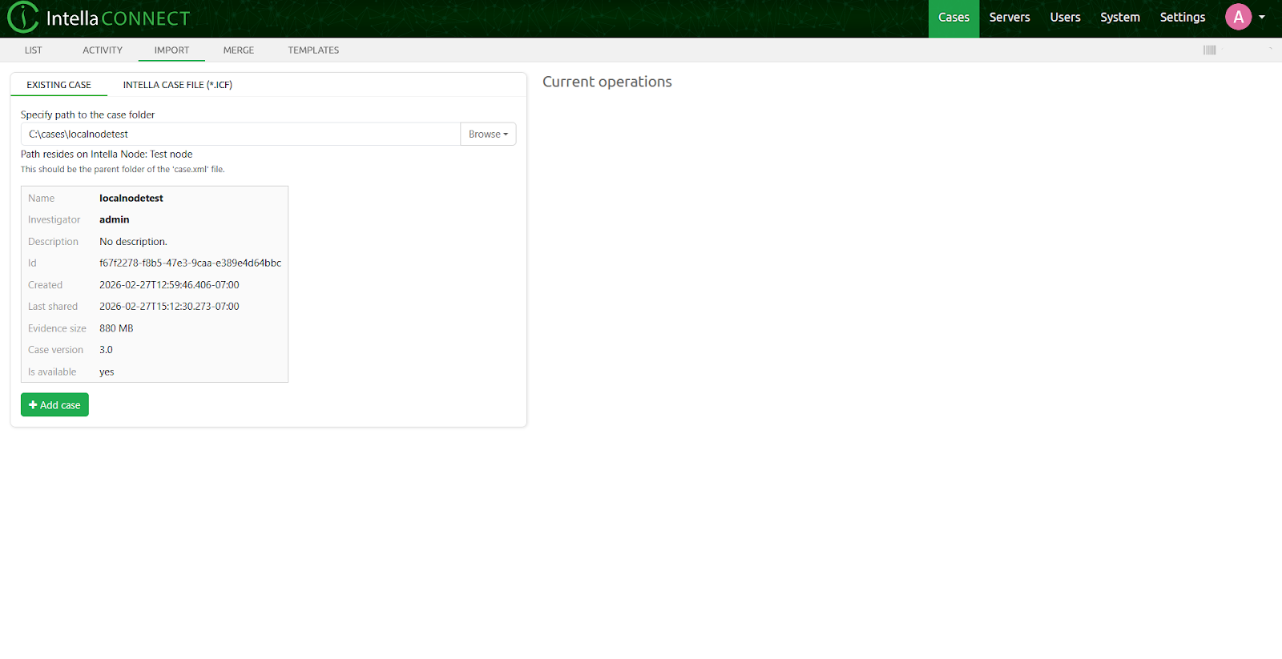Go to the List sub-tab

point(33,50)
